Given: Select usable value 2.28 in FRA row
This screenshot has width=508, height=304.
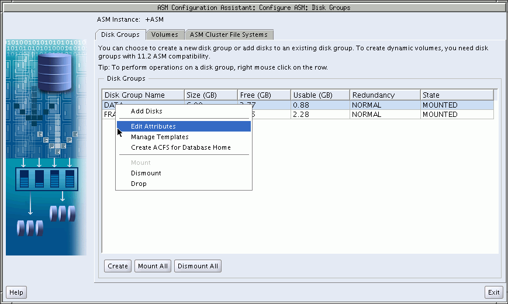Looking at the screenshot, I should click(320, 115).
